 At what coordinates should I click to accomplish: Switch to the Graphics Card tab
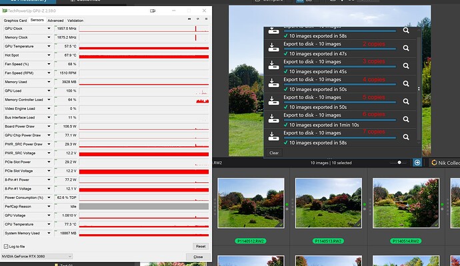coord(15,21)
